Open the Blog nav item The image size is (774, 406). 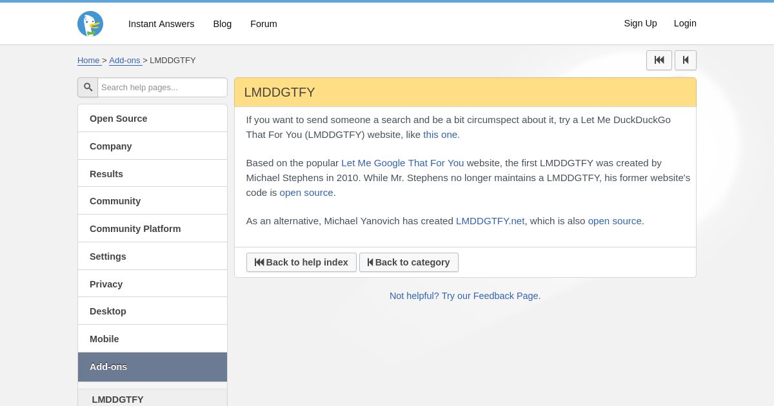[x=223, y=24]
